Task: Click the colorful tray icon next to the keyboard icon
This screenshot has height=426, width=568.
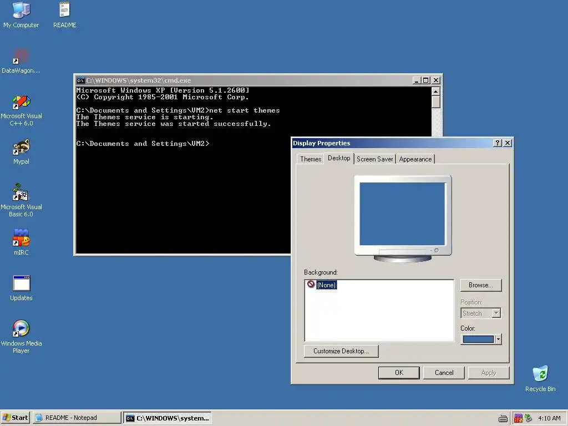Action: [518, 418]
